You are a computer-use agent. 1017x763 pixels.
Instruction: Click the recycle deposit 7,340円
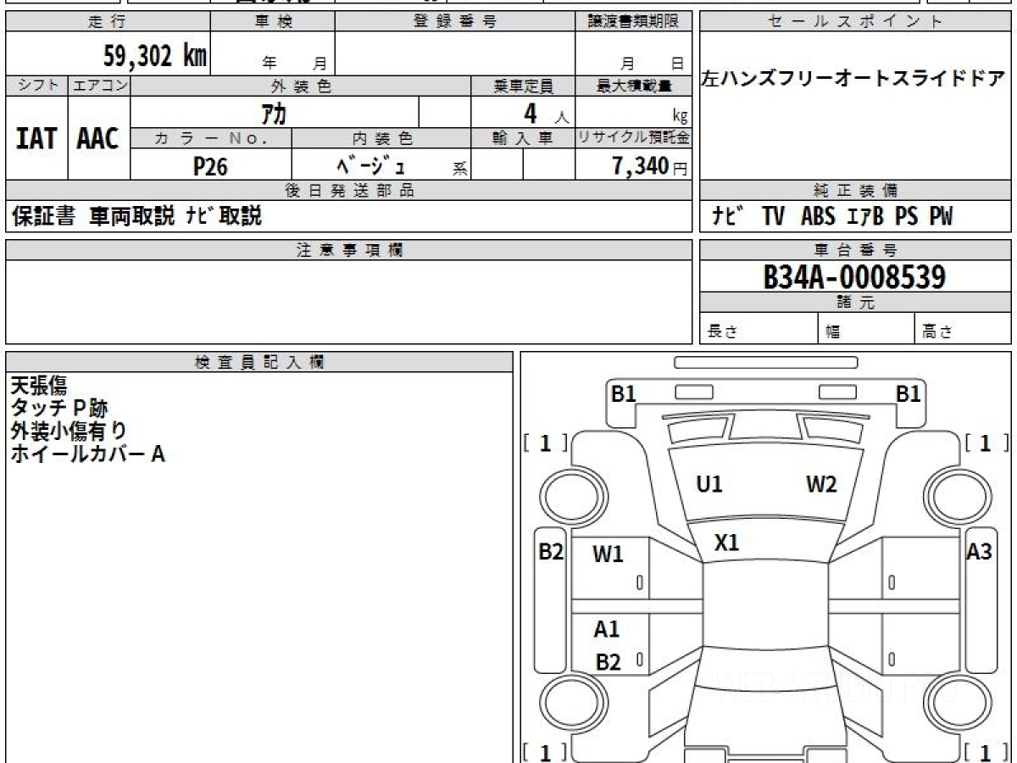click(650, 166)
